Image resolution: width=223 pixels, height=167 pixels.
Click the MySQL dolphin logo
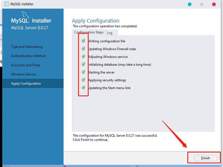(25, 15)
